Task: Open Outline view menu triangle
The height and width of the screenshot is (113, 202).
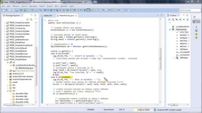Action: pyautogui.click(x=170, y=23)
